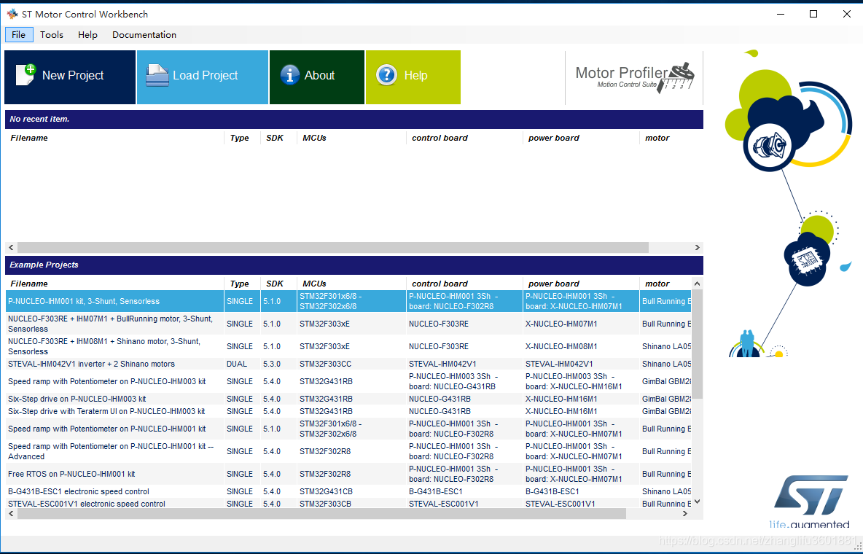Sort recent items by MCUs header
863x554 pixels.
click(351, 138)
